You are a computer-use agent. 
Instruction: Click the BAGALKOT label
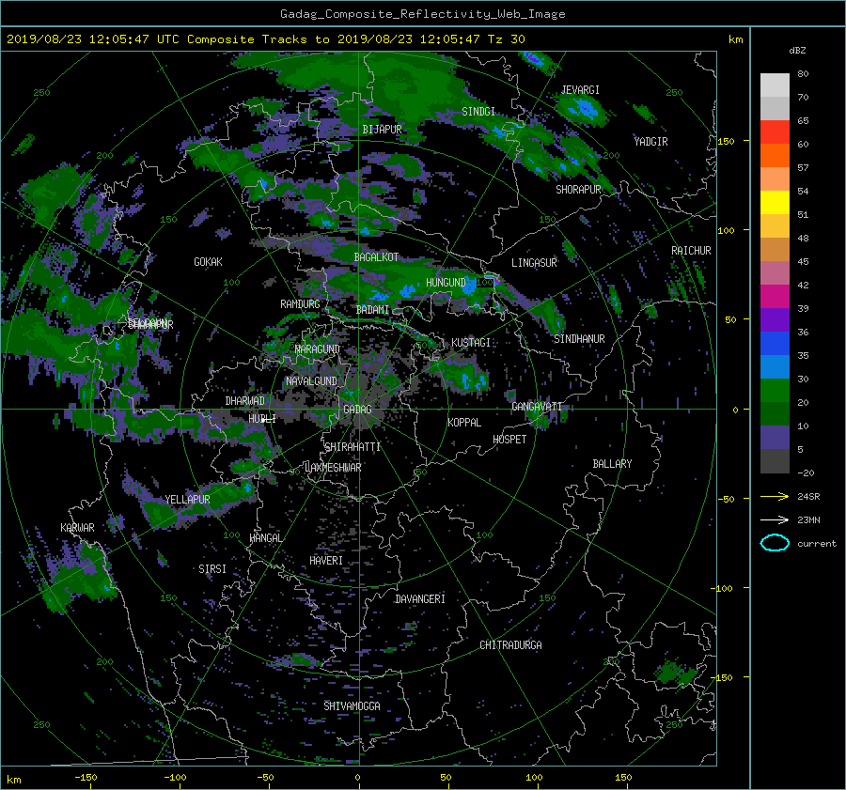pyautogui.click(x=376, y=257)
